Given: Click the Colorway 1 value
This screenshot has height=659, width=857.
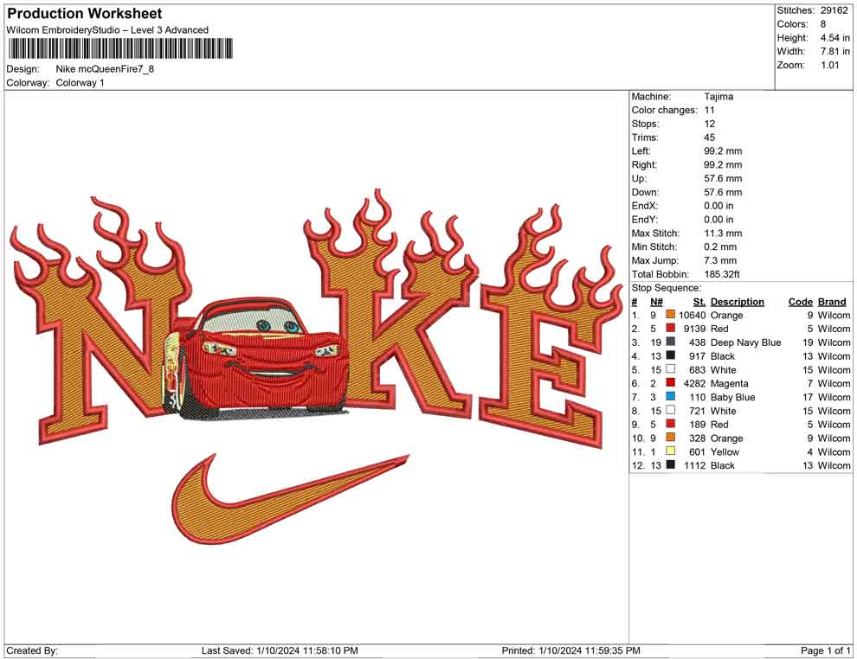Looking at the screenshot, I should tap(80, 82).
